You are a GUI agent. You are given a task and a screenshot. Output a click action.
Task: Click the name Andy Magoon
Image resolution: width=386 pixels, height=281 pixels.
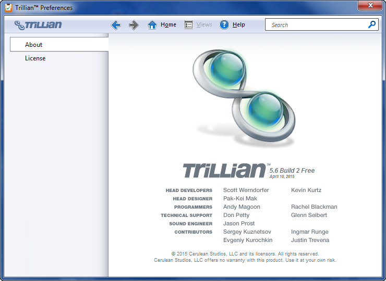coord(242,207)
